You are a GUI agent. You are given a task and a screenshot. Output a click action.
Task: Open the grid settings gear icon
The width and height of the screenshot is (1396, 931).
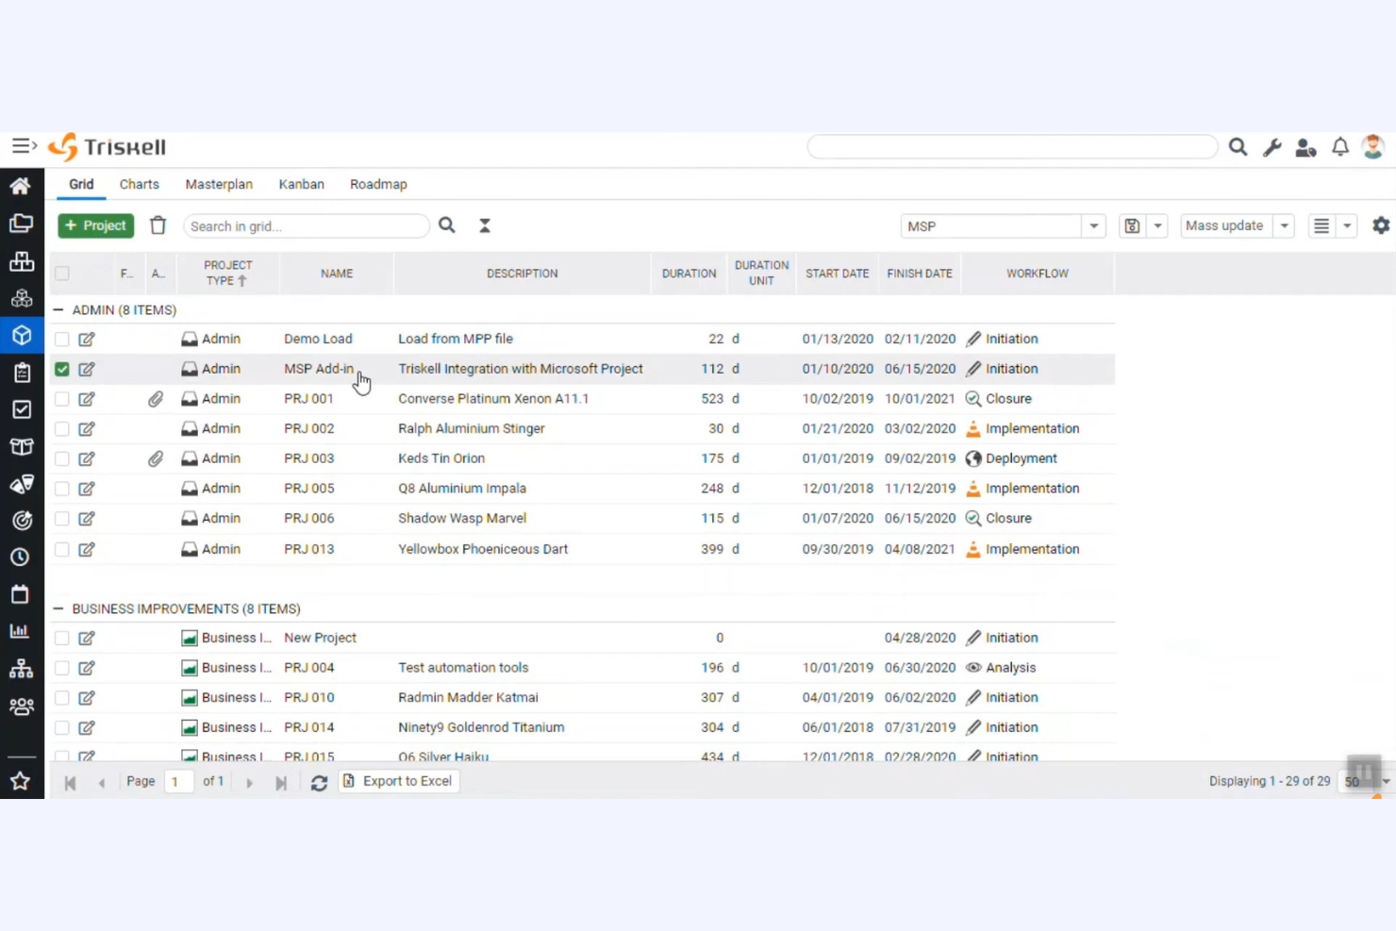point(1381,225)
